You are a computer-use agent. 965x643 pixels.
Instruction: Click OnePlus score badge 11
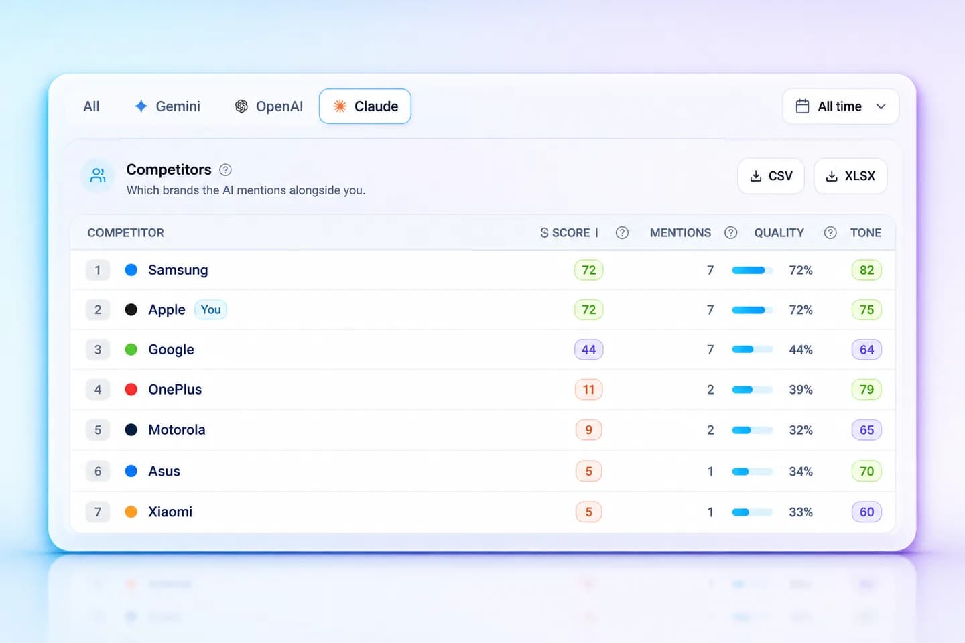(x=589, y=390)
